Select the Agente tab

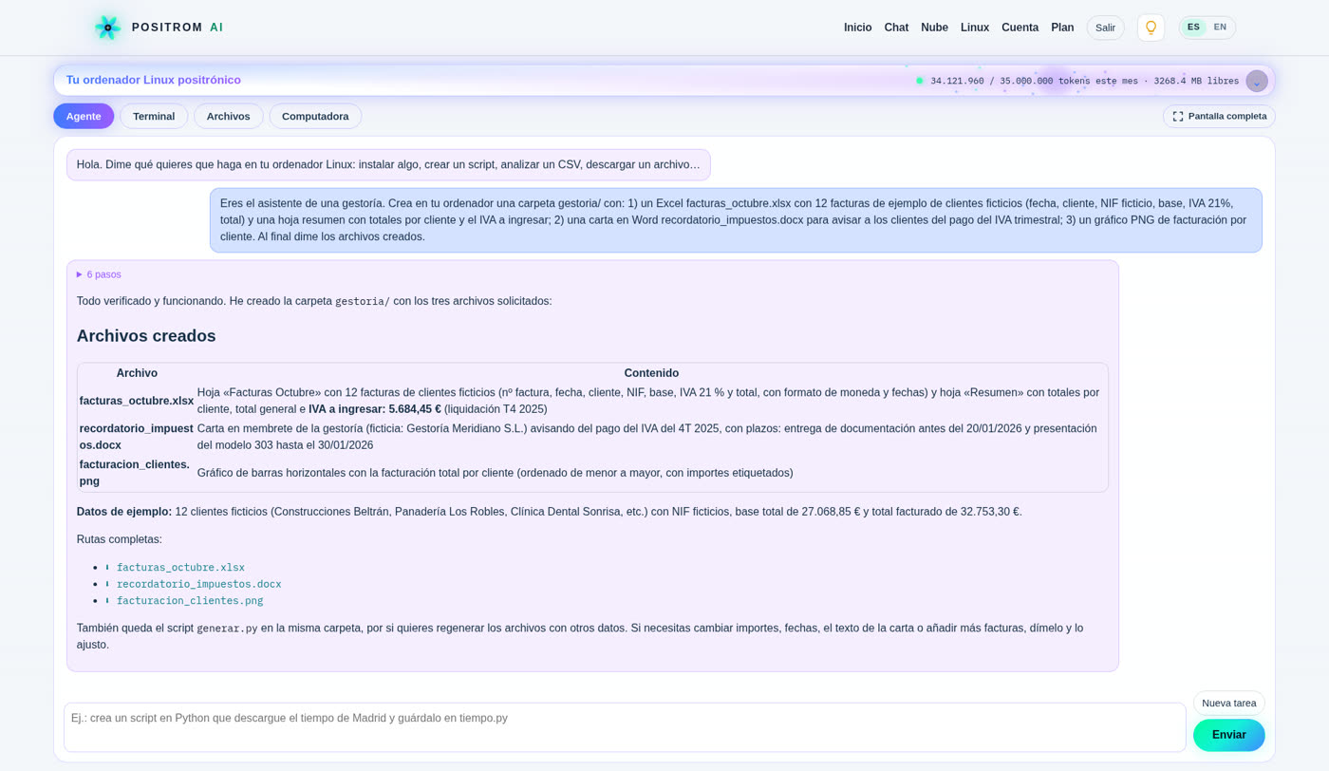pyautogui.click(x=84, y=116)
